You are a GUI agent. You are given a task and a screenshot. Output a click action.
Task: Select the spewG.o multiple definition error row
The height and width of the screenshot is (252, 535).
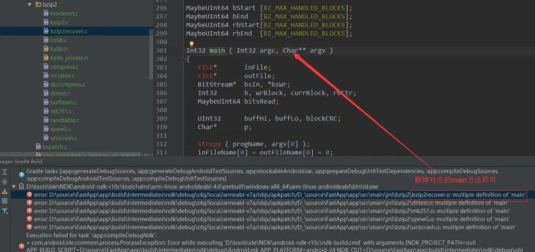click(273, 219)
